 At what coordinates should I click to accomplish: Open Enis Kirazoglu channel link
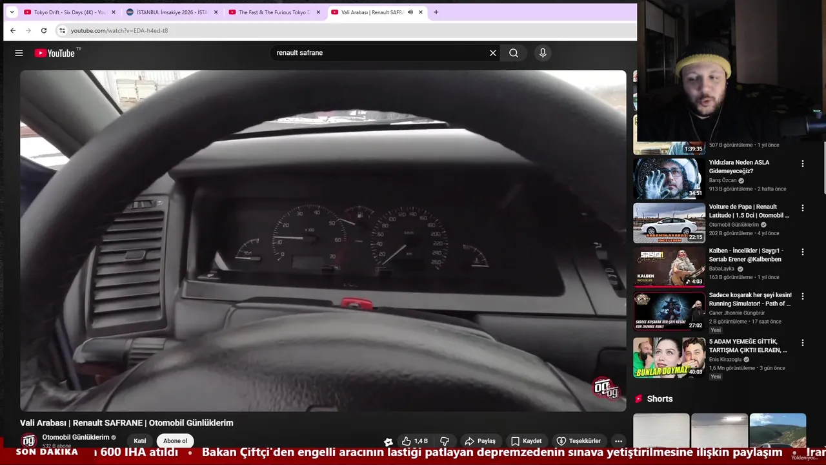tap(725, 360)
